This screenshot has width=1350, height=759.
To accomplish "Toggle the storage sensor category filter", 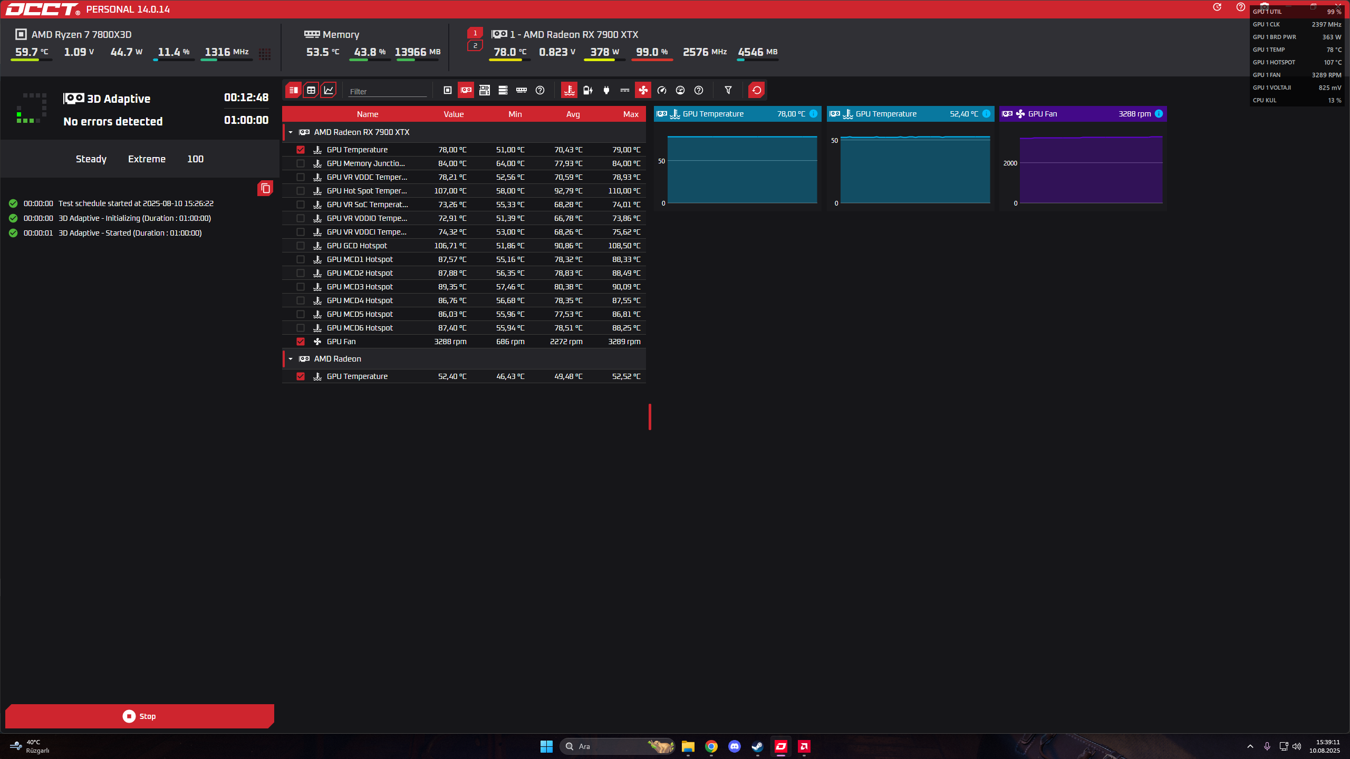I will (x=503, y=90).
